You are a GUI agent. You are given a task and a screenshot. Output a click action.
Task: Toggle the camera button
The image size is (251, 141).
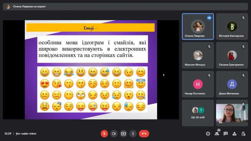[x=114, y=134]
